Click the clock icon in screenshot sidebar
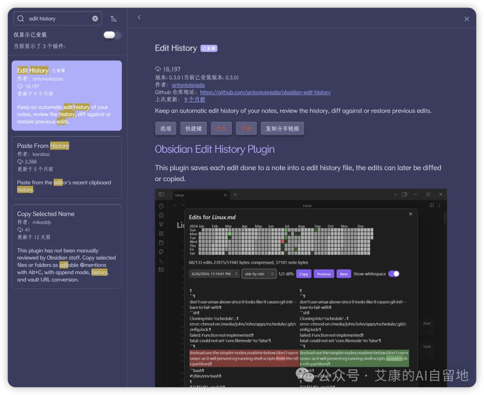Image resolution: width=484 pixels, height=395 pixels. 161,206
